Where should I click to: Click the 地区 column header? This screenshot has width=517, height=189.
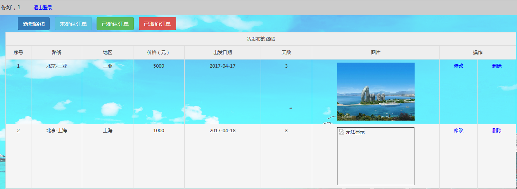tap(108, 53)
